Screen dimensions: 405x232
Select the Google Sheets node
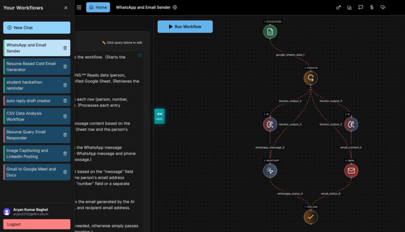pyautogui.click(x=270, y=32)
